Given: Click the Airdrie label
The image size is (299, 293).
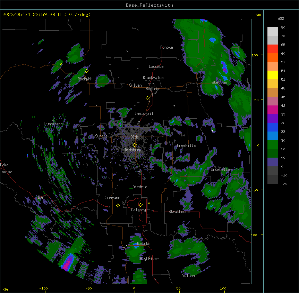Looking at the screenshot, I should pos(140,187).
